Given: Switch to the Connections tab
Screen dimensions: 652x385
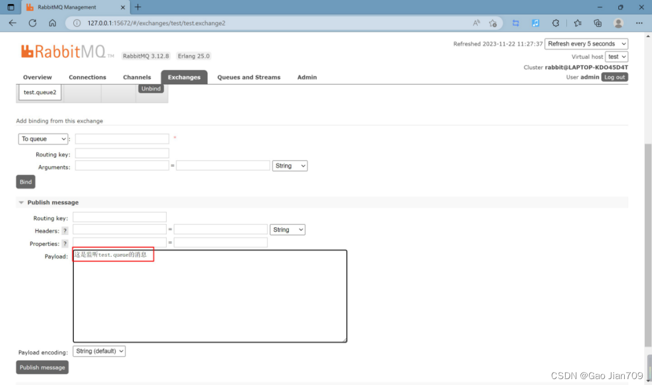Looking at the screenshot, I should point(87,77).
